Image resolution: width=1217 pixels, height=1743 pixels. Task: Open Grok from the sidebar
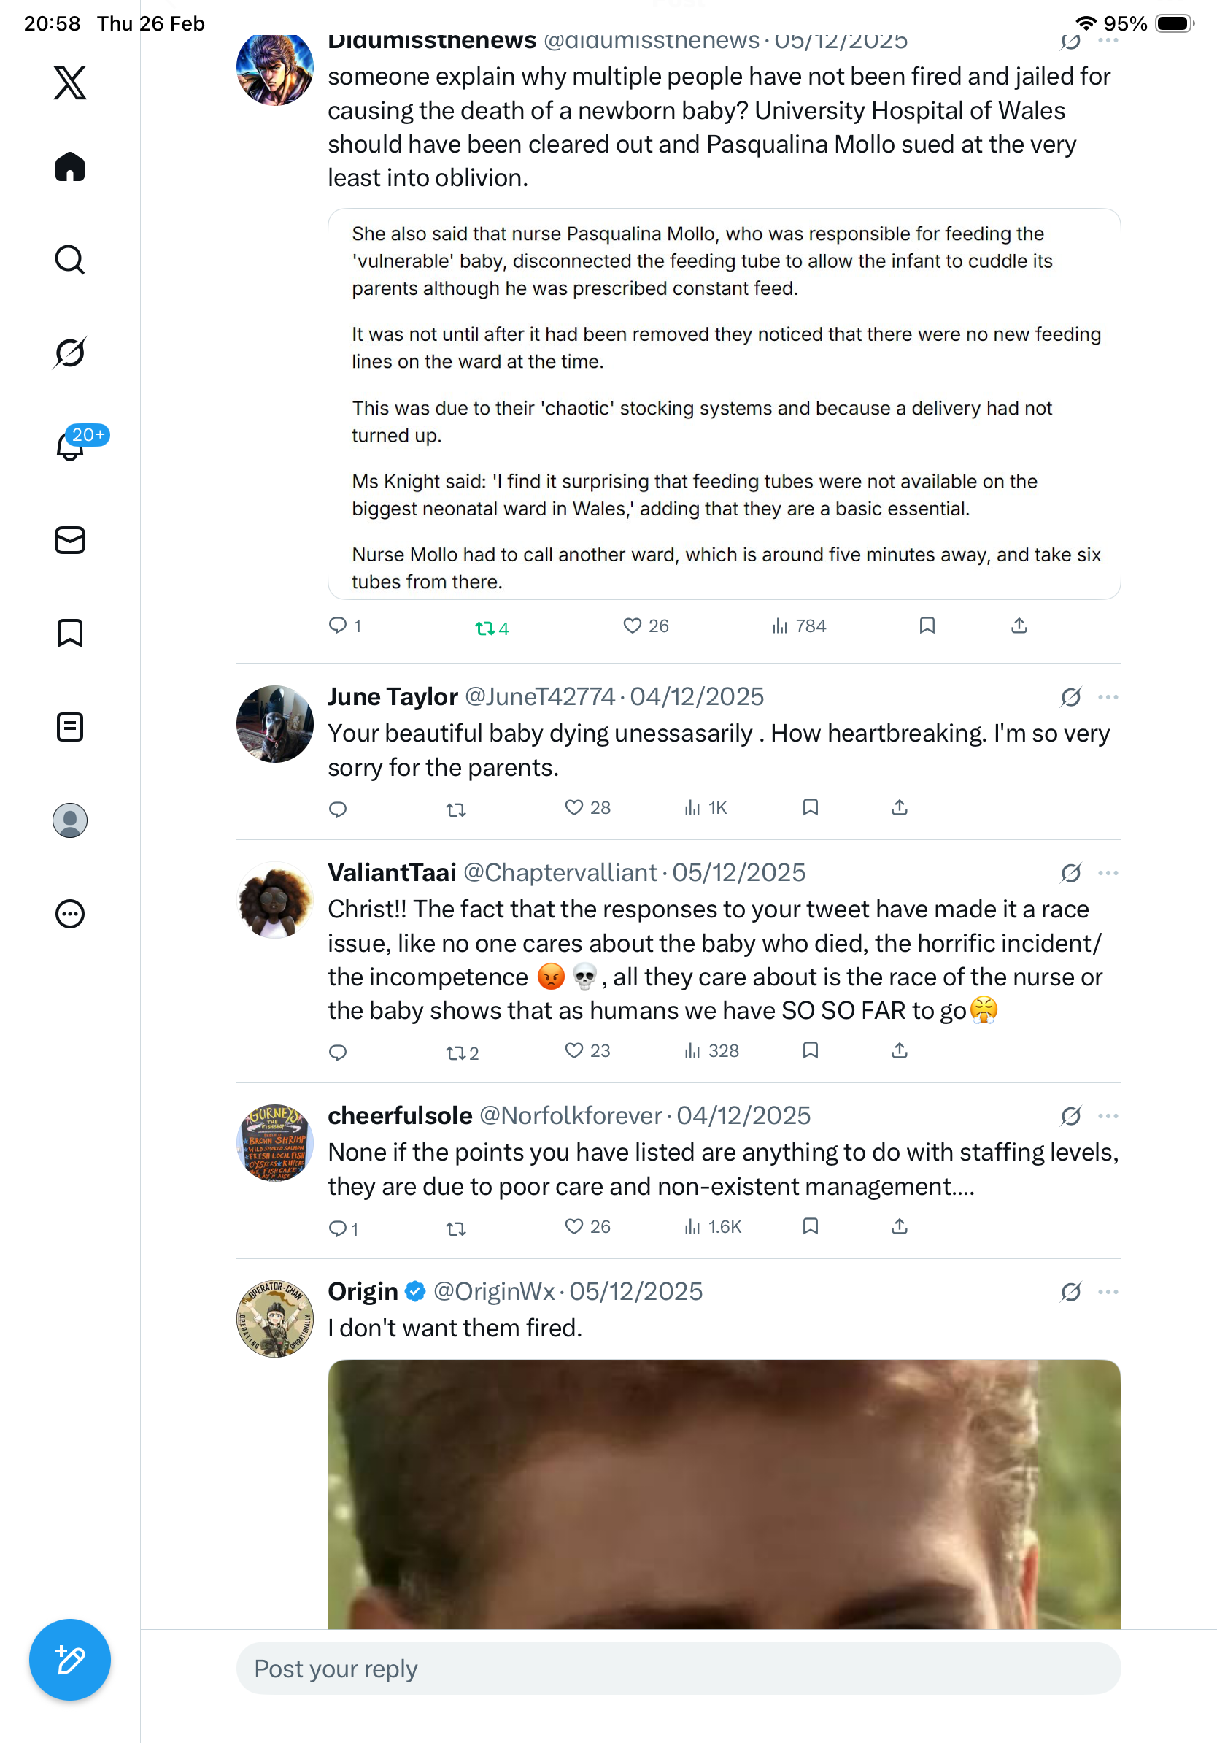pyautogui.click(x=70, y=353)
